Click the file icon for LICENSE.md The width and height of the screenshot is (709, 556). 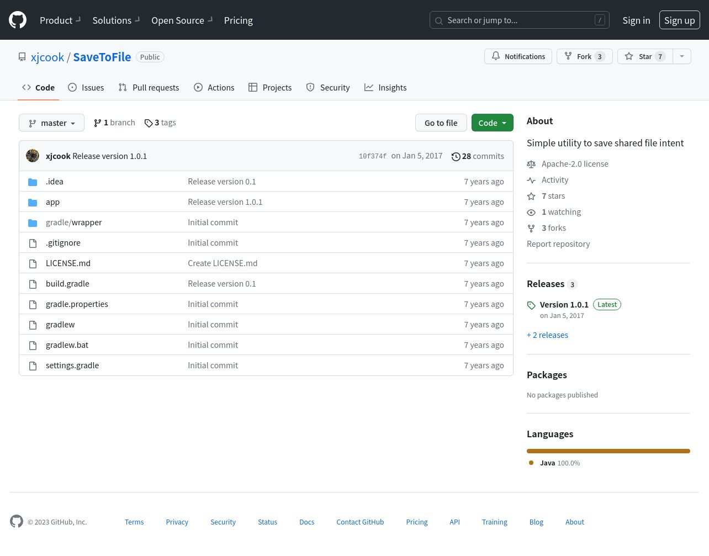click(x=33, y=264)
